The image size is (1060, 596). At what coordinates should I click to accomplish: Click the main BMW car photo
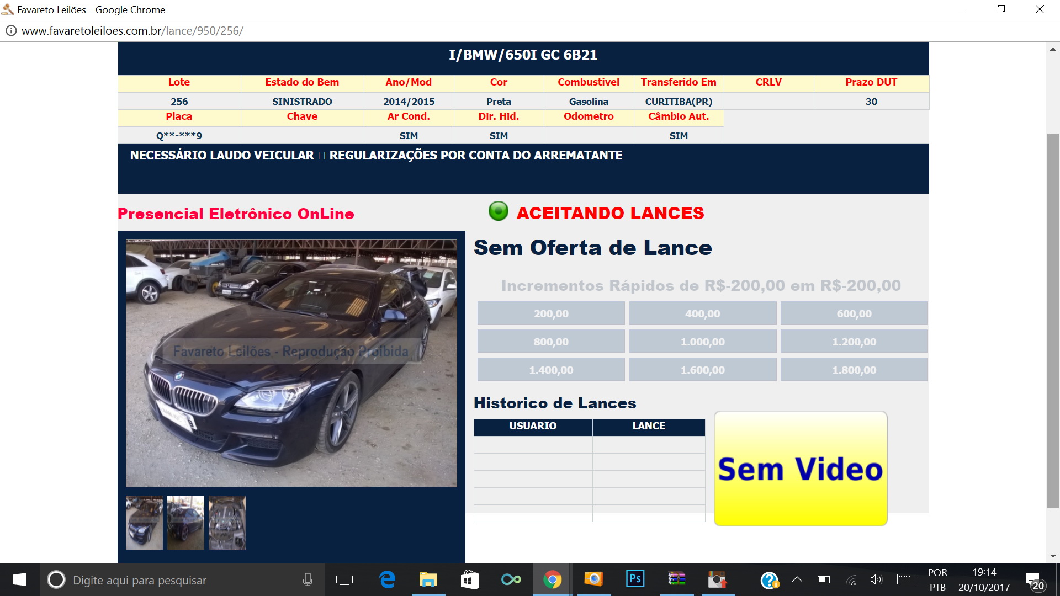[291, 363]
